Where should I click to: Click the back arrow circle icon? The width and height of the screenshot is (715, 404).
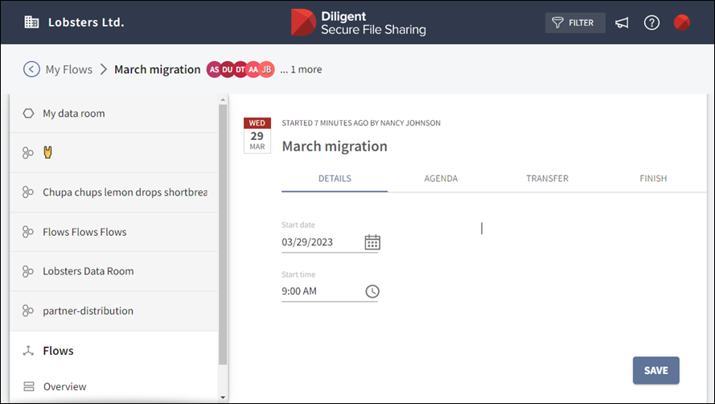[x=31, y=69]
